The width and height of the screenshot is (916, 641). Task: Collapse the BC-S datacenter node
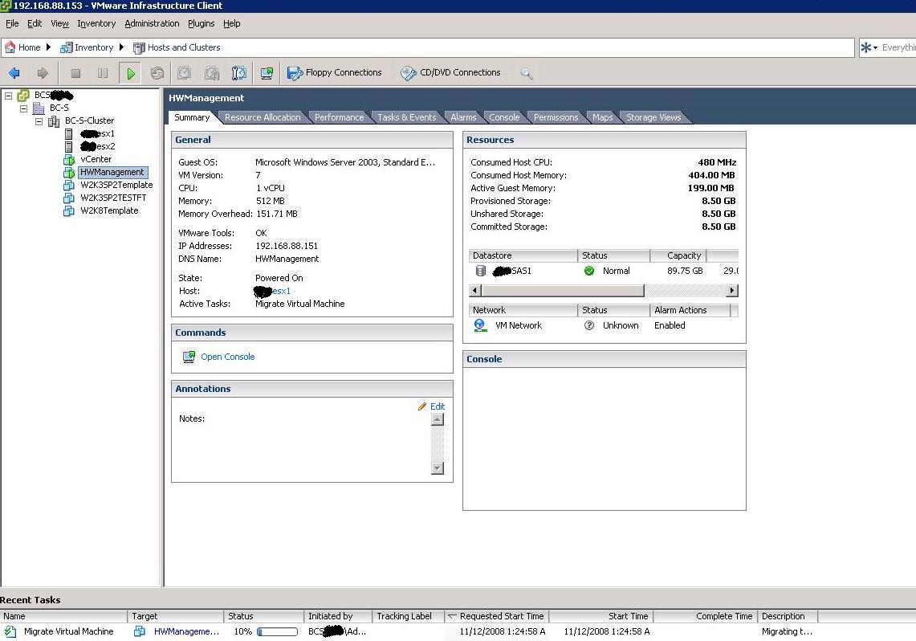point(23,108)
